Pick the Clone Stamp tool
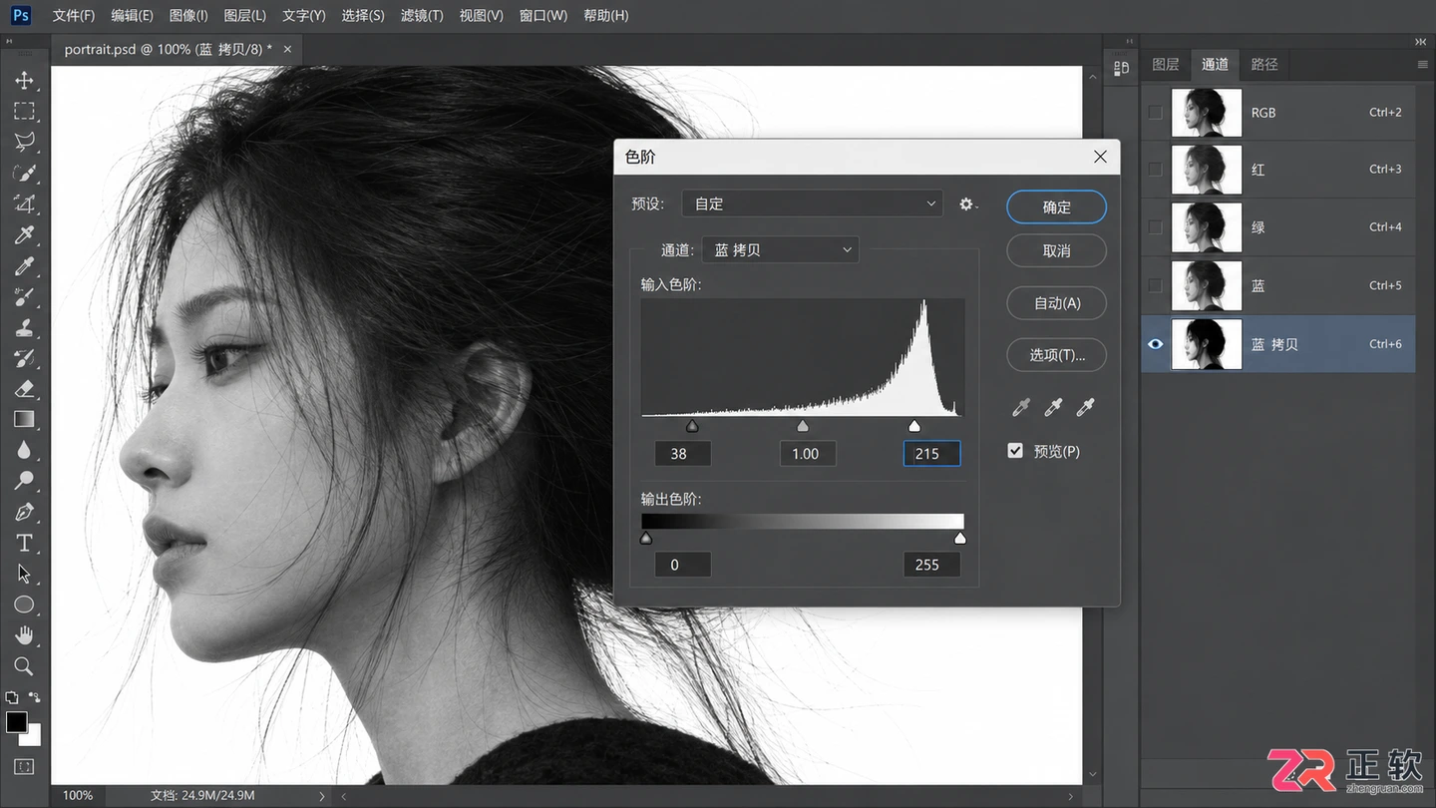This screenshot has width=1436, height=808. point(24,327)
